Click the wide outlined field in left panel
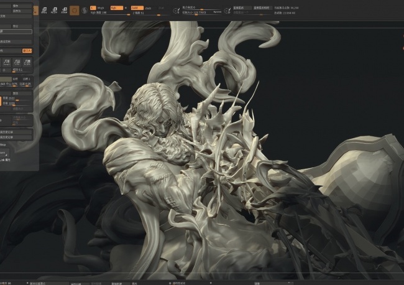The image size is (404, 285). click(x=16, y=32)
